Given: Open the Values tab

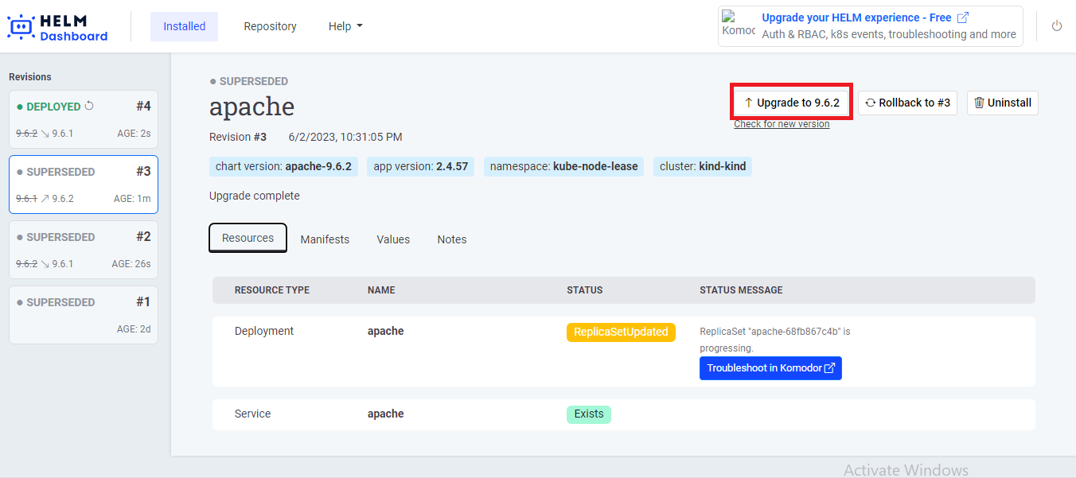Looking at the screenshot, I should pyautogui.click(x=393, y=239).
